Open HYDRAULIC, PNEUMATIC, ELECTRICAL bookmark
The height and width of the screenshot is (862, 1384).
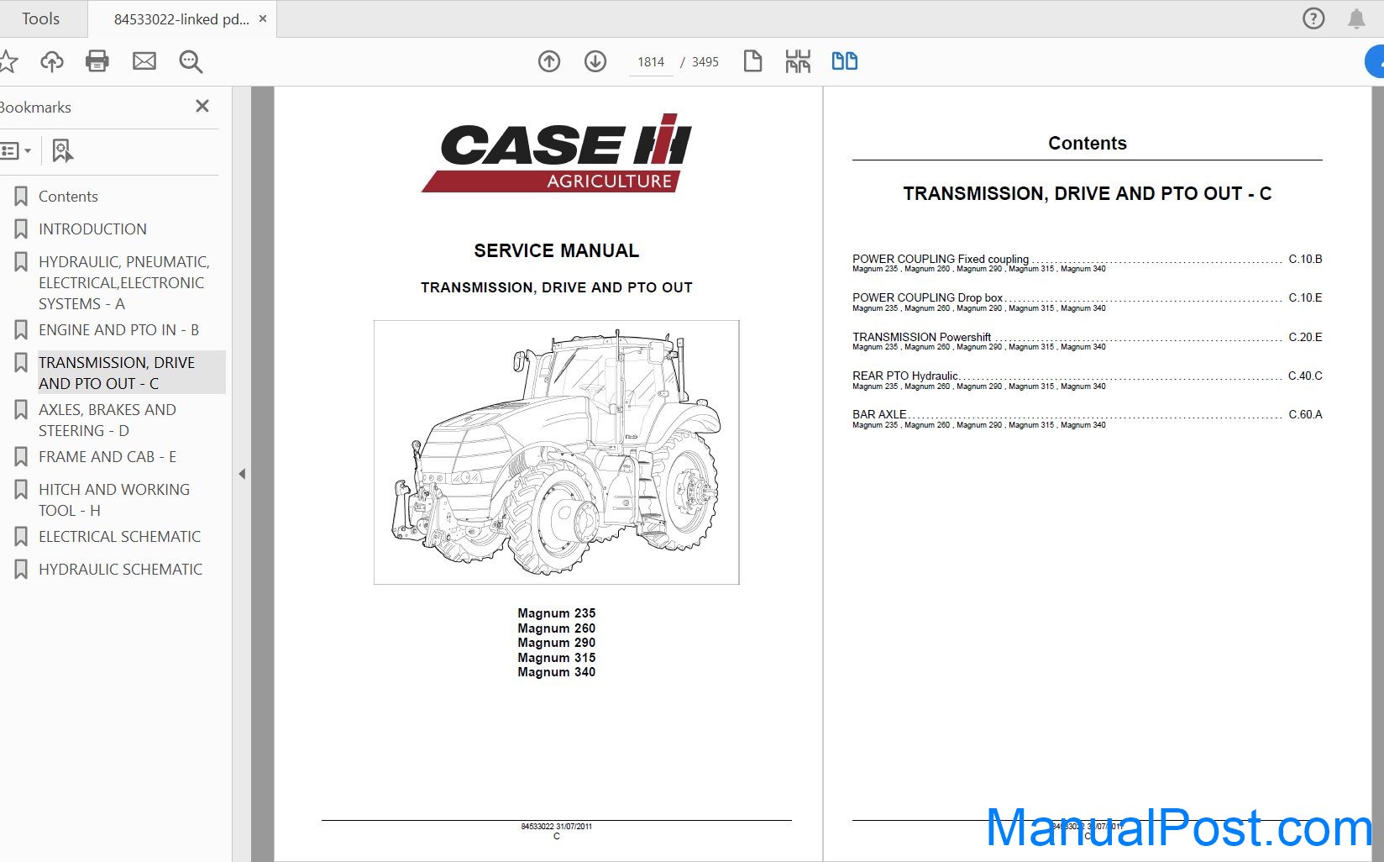point(123,283)
